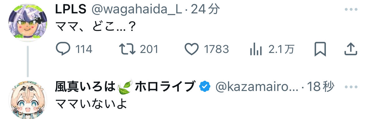Bookmark the LPLS tweet
This screenshot has width=368, height=119.
click(320, 49)
